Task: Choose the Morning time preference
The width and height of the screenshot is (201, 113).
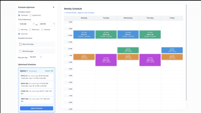Action: (x=19, y=29)
